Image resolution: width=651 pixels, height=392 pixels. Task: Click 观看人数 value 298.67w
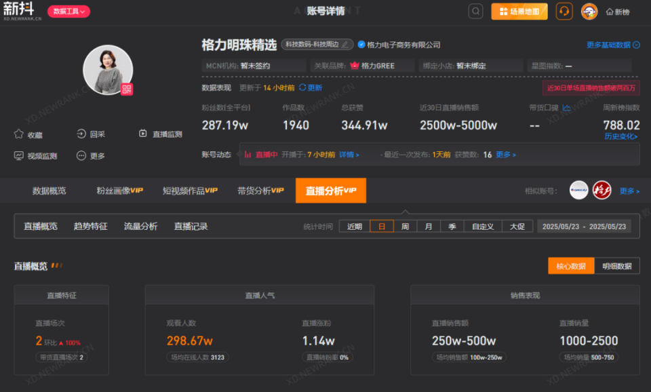coord(190,341)
